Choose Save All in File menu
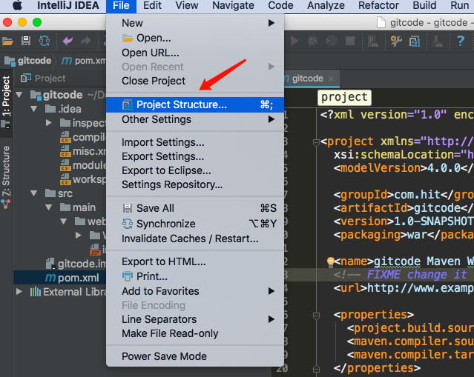 195,208
